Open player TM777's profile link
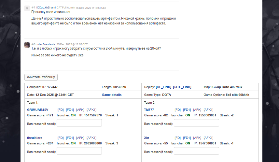The width and height of the screenshot is (279, 162). (x=149, y=110)
